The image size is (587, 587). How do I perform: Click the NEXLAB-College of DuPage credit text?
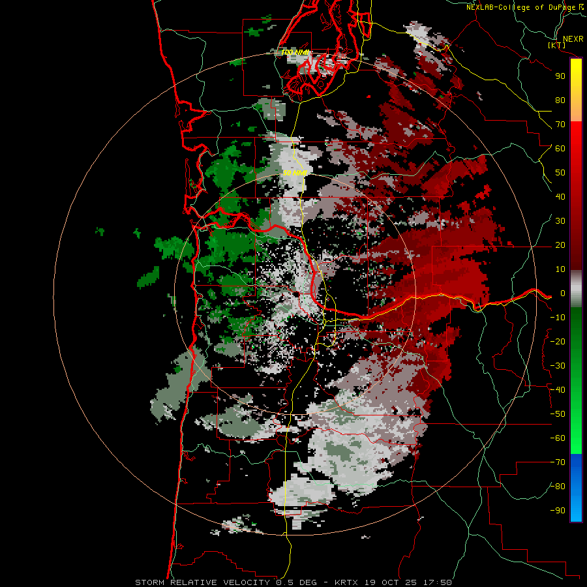[x=525, y=7]
